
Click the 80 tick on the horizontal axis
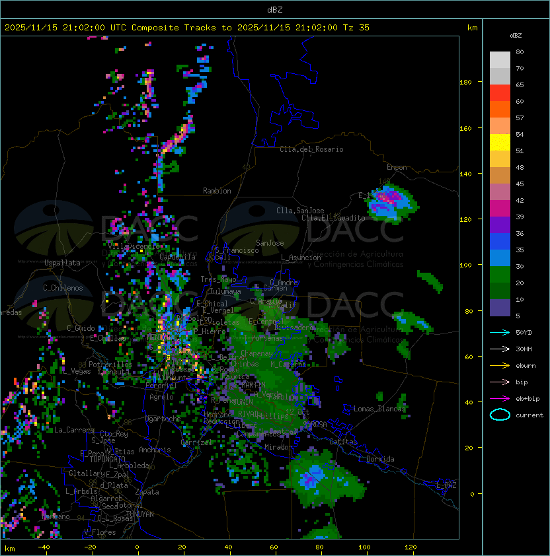point(319,547)
